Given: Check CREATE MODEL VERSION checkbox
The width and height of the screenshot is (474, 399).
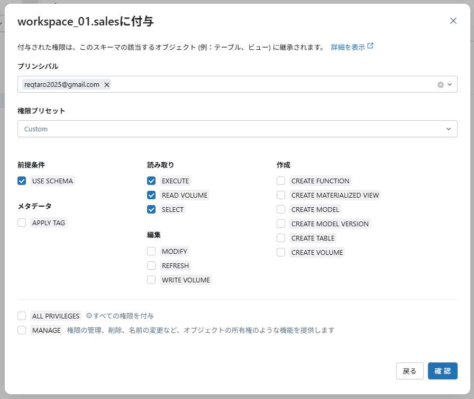Looking at the screenshot, I should click(x=281, y=224).
